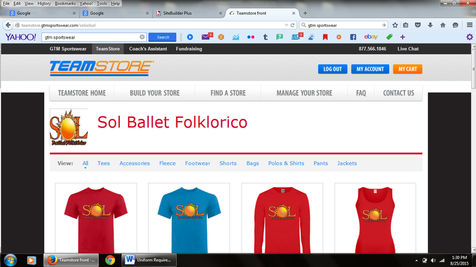Click the basketball sports icon in the Yahoo toolbar
The image size is (476, 267).
(x=221, y=37)
